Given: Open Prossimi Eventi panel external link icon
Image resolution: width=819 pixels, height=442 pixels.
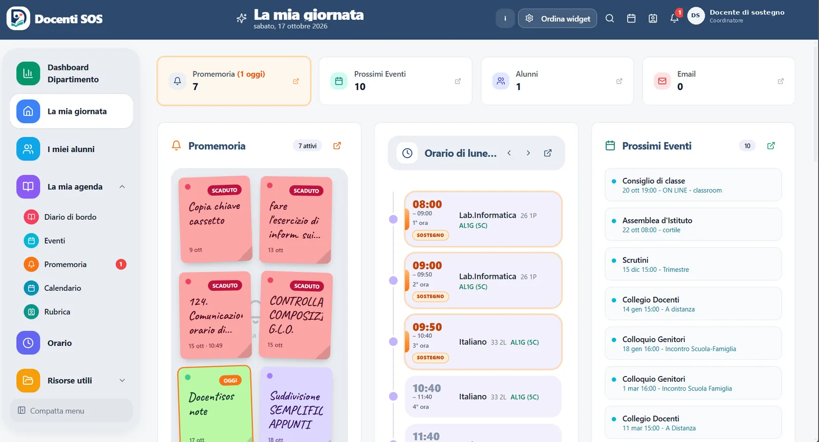Looking at the screenshot, I should click(771, 146).
